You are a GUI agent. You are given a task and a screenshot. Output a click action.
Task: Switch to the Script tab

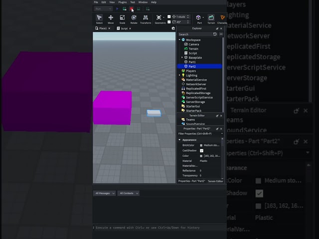[x=124, y=28]
